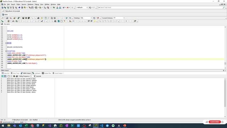Open Microsoft Teams from the taskbar

(15, 126)
